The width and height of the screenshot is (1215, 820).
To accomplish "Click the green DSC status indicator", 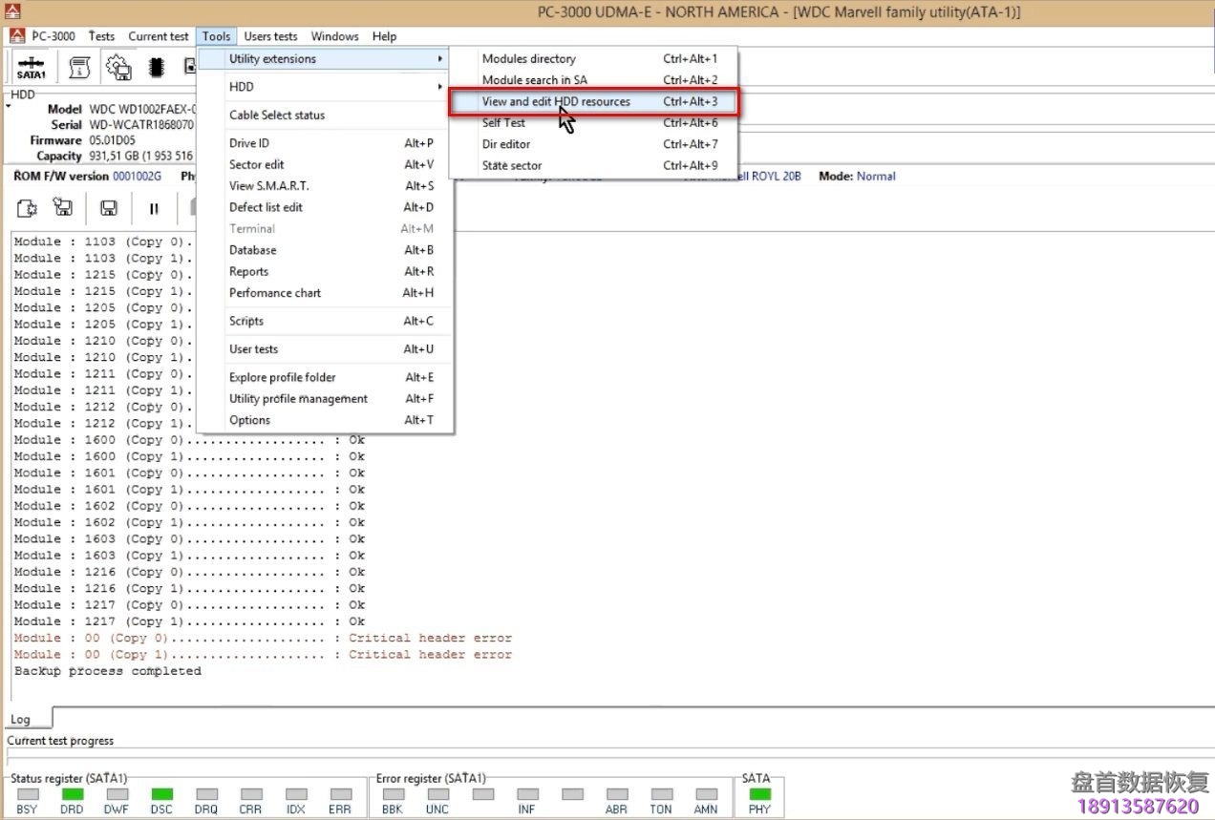I will pyautogui.click(x=161, y=794).
